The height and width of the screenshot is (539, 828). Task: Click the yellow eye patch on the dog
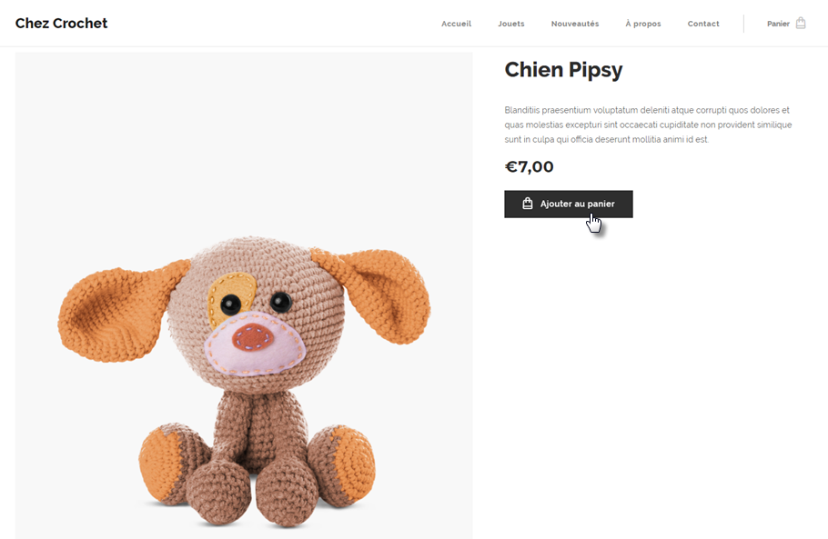pyautogui.click(x=232, y=296)
